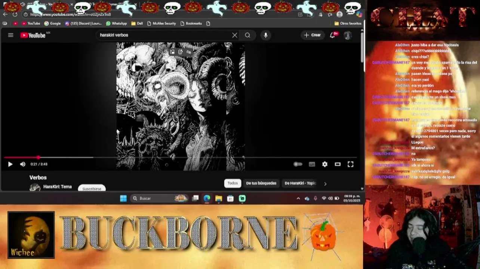Open the taskbar clock and date

coord(352,198)
